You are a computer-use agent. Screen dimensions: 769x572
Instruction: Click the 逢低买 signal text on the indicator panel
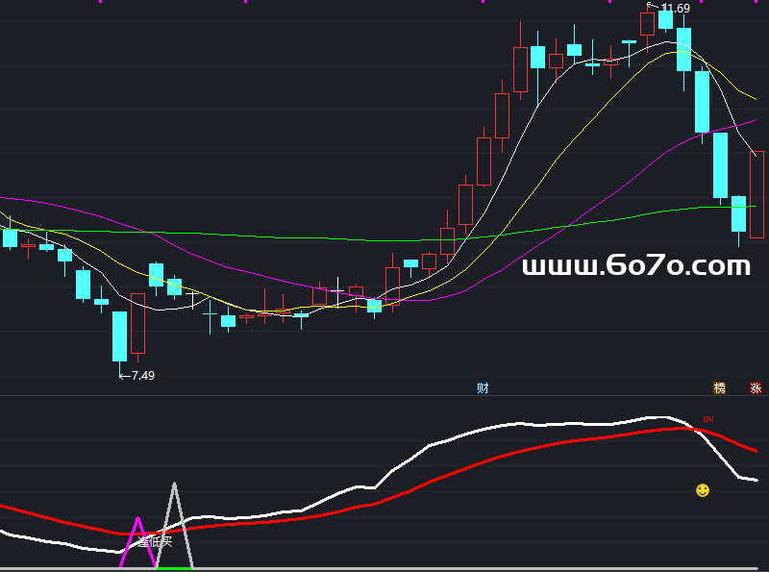click(x=154, y=541)
